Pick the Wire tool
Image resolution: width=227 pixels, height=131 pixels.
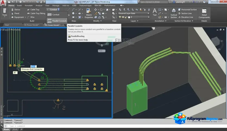[x=31, y=17]
